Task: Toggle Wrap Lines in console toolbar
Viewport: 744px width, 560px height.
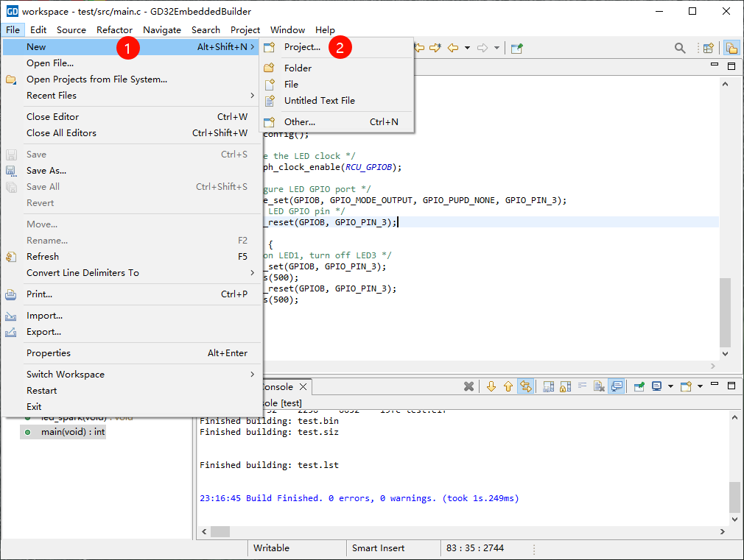Action: pos(583,386)
